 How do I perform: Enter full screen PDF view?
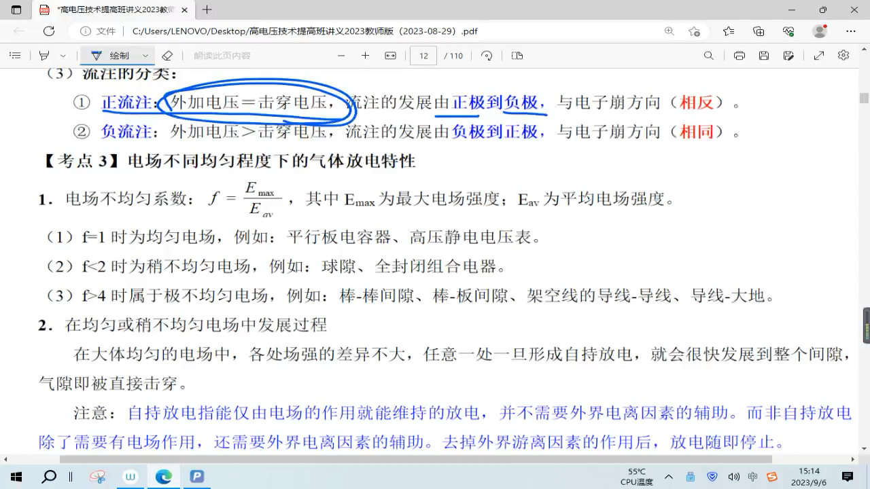coord(819,56)
